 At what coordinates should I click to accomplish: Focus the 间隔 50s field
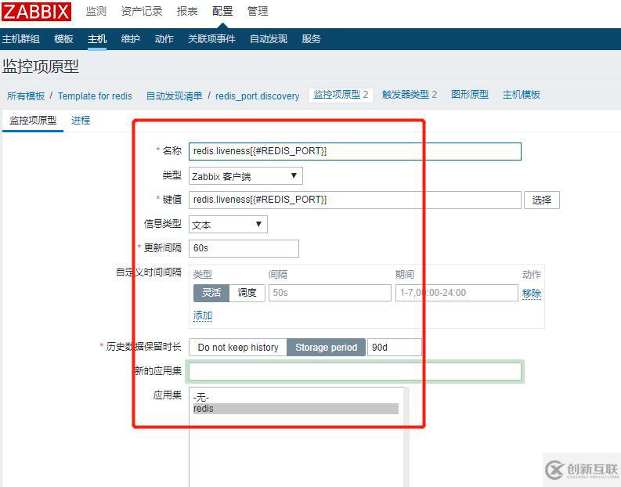(x=330, y=293)
